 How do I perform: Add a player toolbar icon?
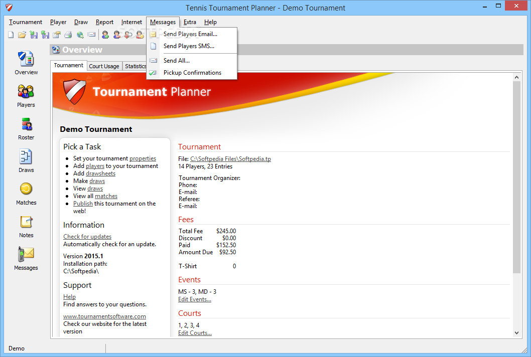[x=105, y=35]
